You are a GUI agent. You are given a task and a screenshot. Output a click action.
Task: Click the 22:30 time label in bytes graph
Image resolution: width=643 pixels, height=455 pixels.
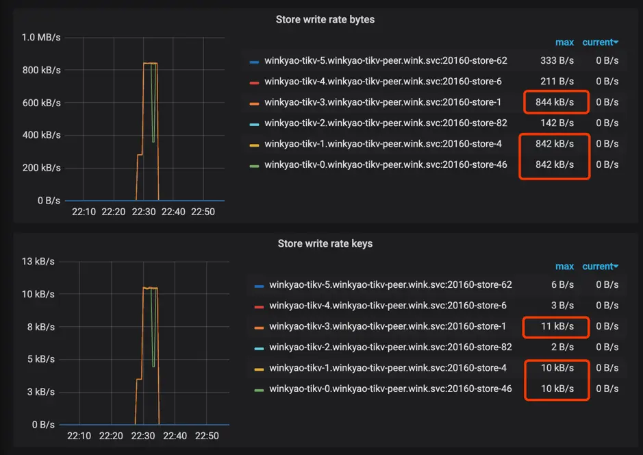tap(144, 212)
